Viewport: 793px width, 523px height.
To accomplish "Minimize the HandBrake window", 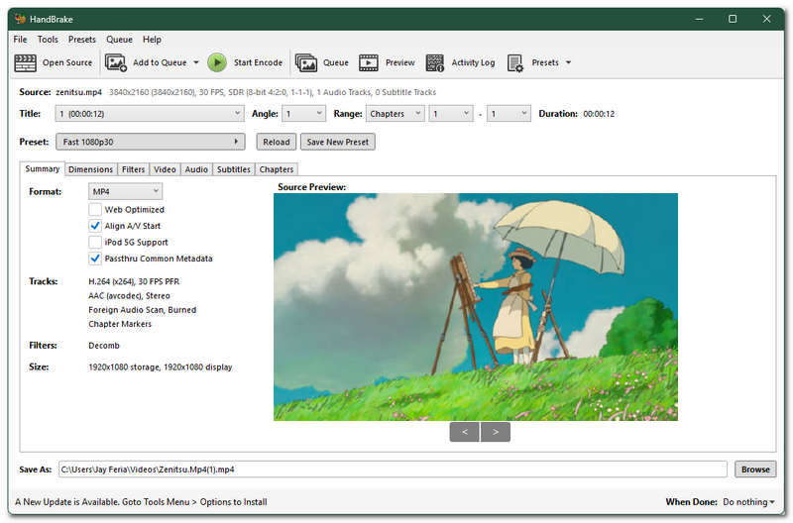I will point(699,19).
